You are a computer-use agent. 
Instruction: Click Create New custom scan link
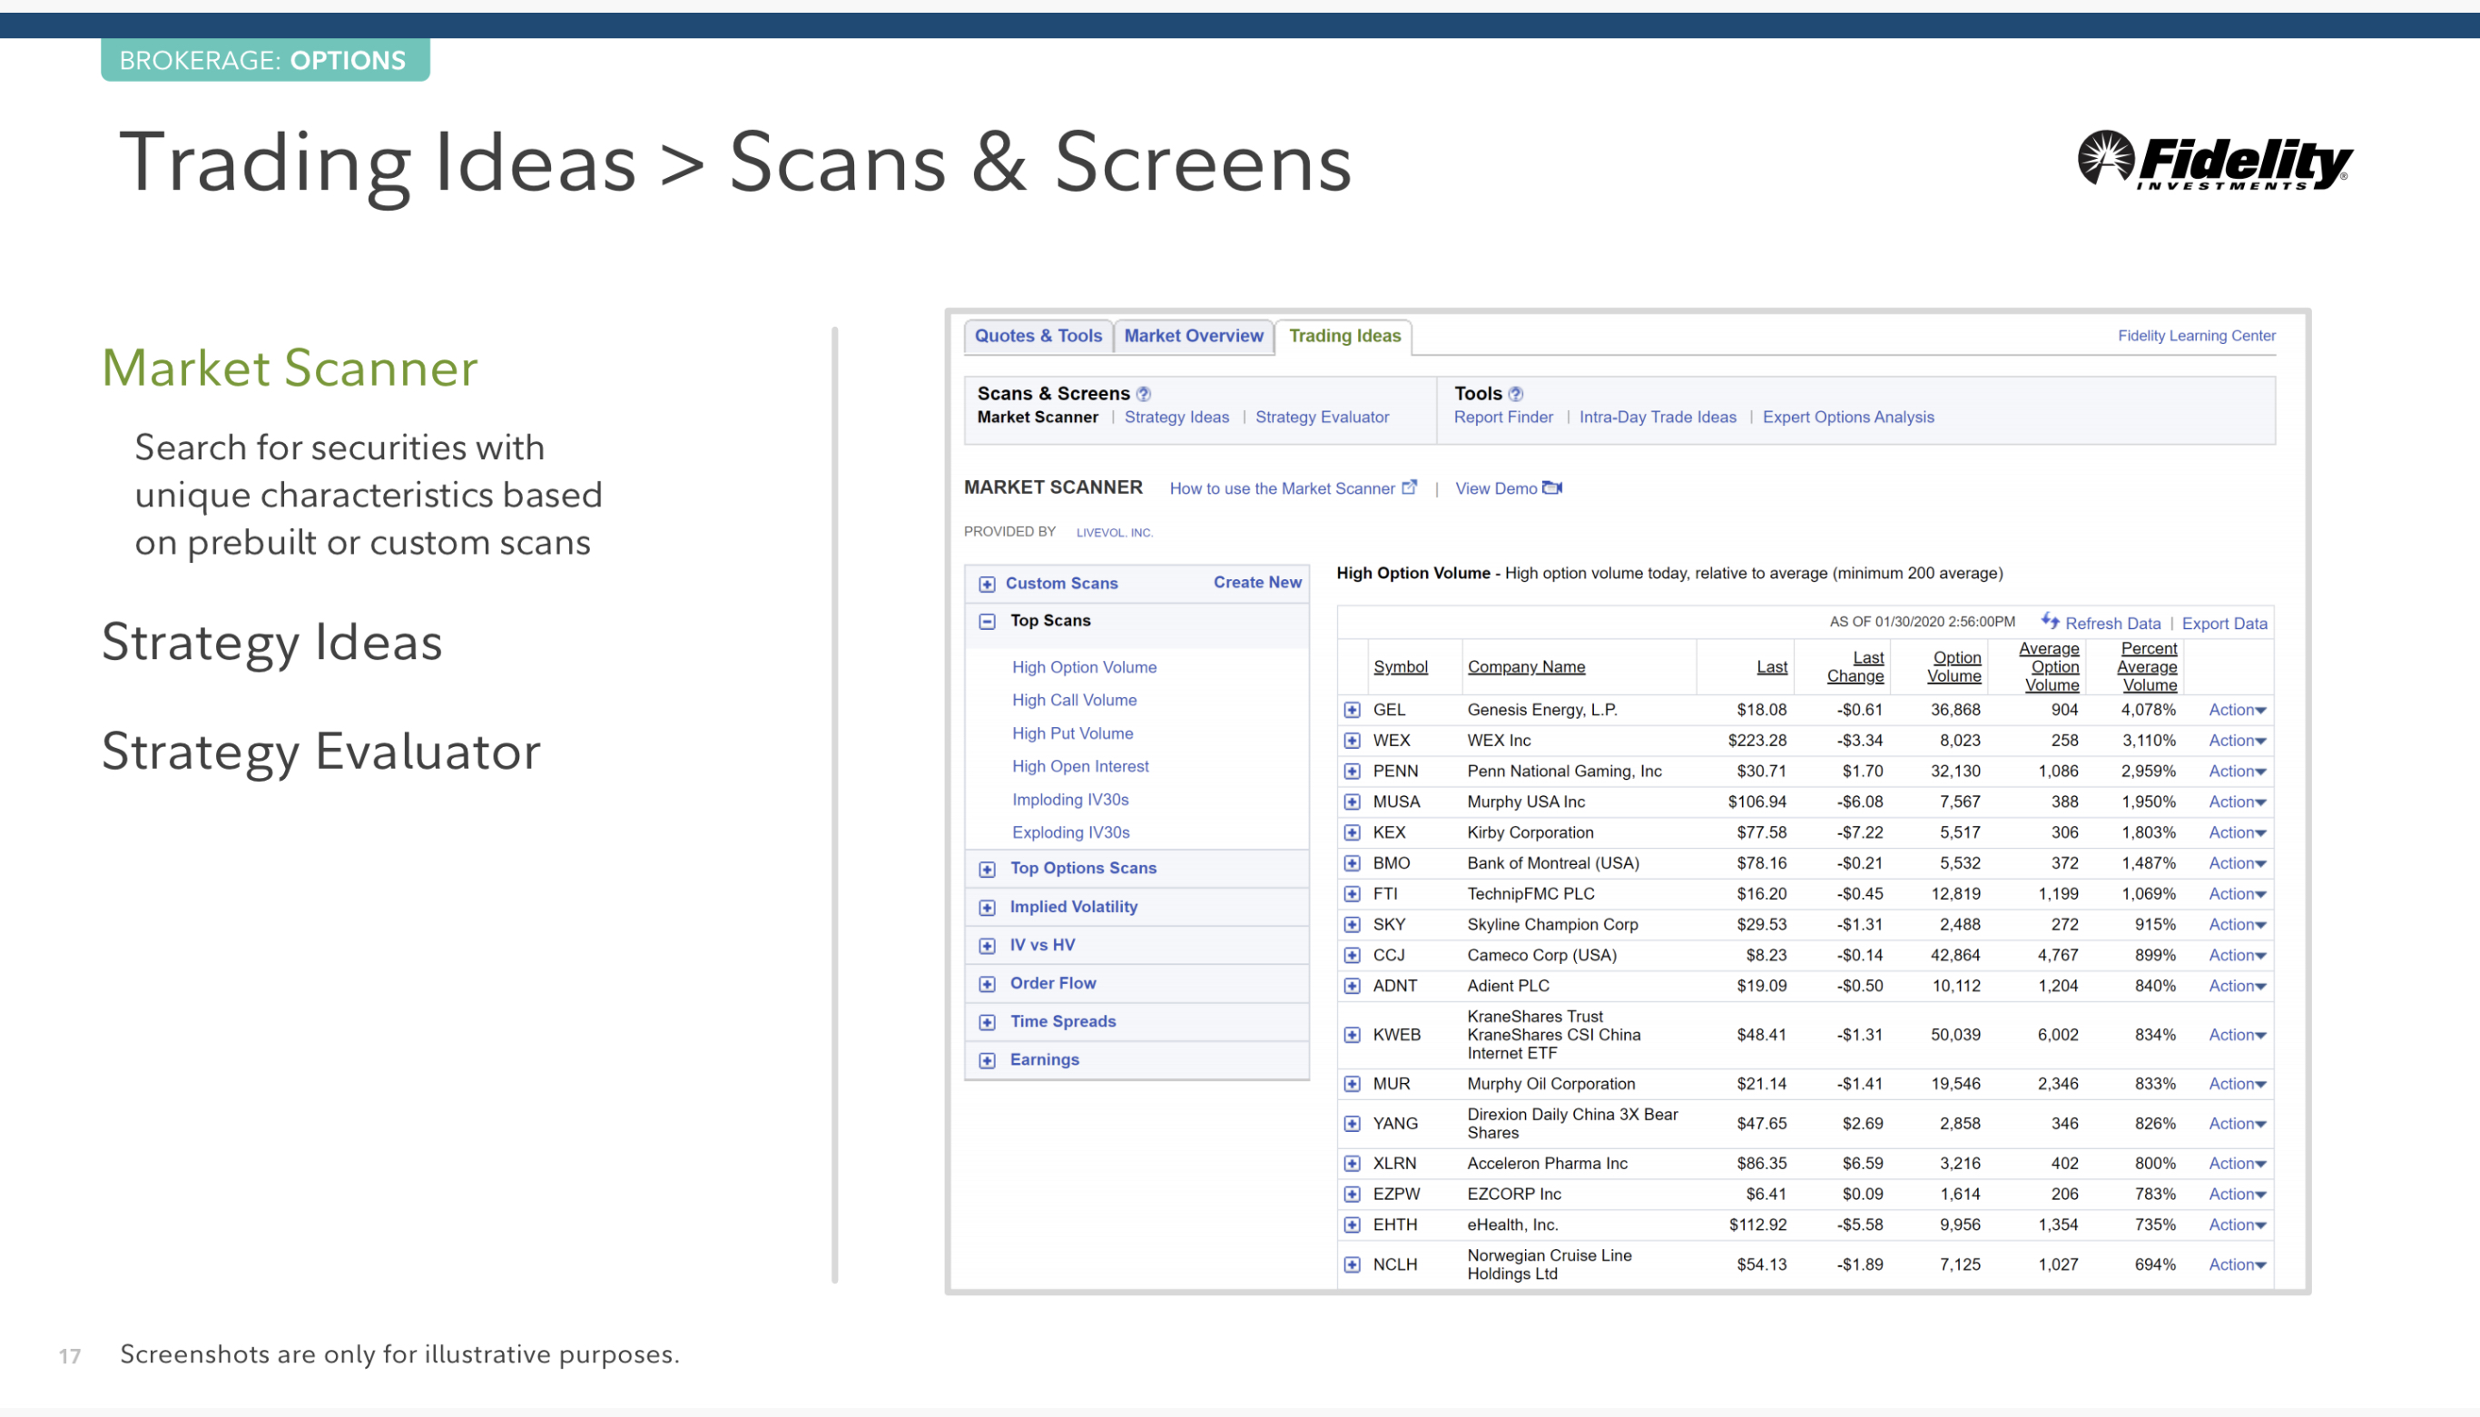pyautogui.click(x=1256, y=582)
